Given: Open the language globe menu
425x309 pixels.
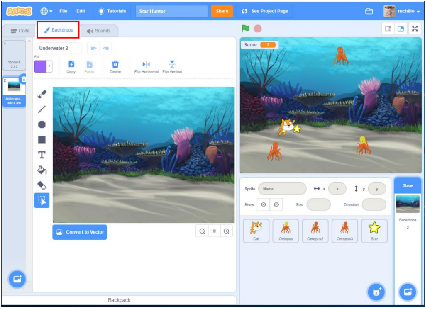Looking at the screenshot, I should (x=46, y=11).
